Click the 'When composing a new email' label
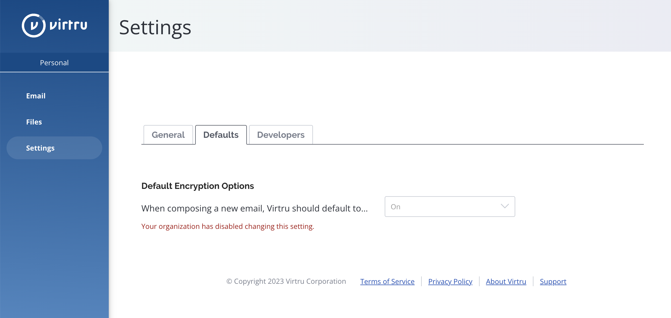The width and height of the screenshot is (671, 318). [x=254, y=208]
